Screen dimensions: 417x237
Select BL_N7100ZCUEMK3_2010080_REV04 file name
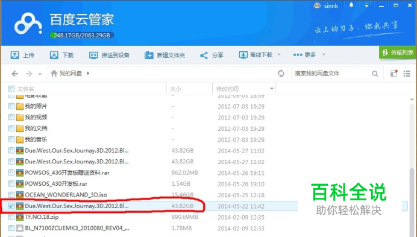point(77,228)
